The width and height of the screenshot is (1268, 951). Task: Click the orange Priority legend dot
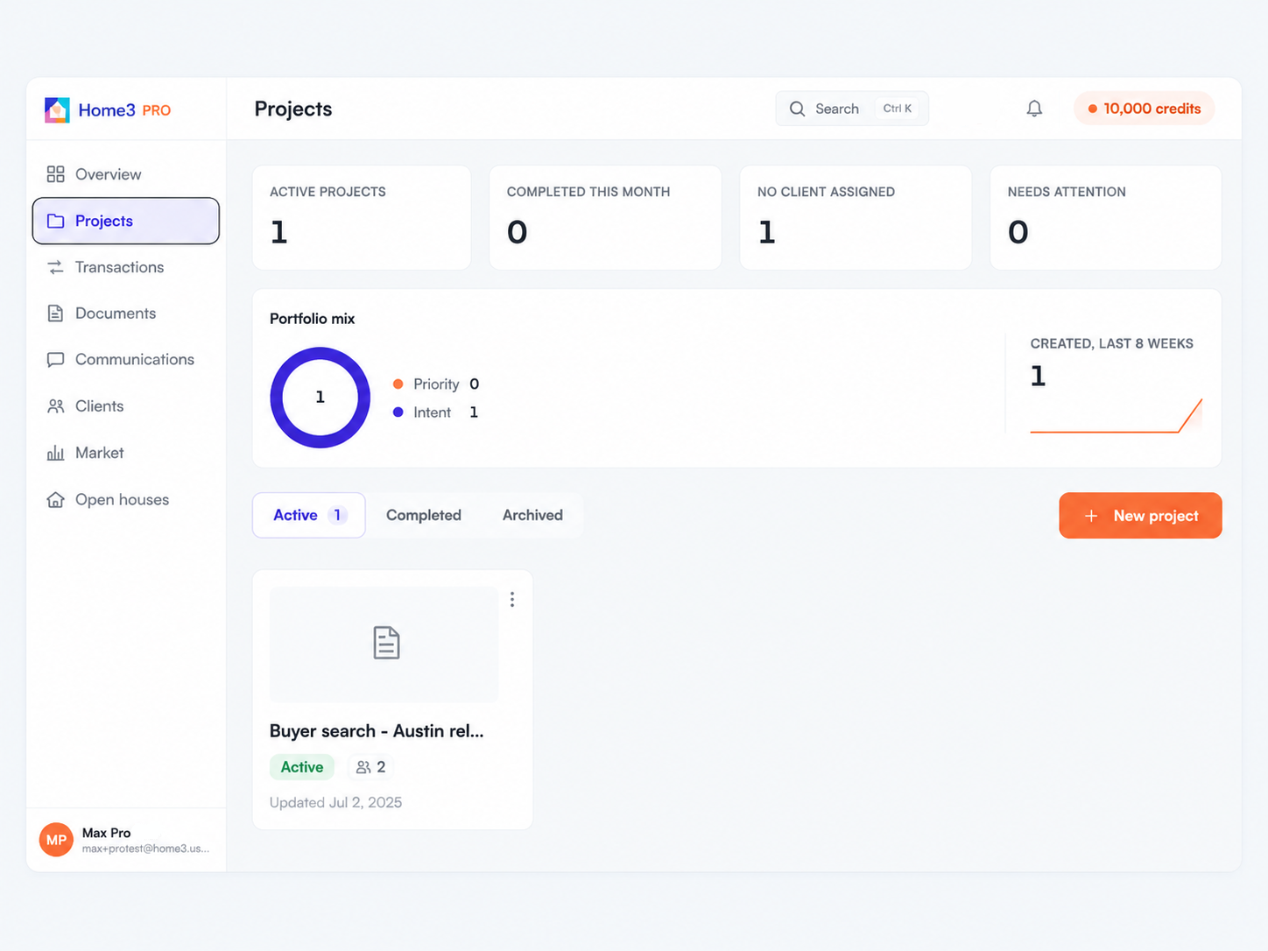point(398,384)
